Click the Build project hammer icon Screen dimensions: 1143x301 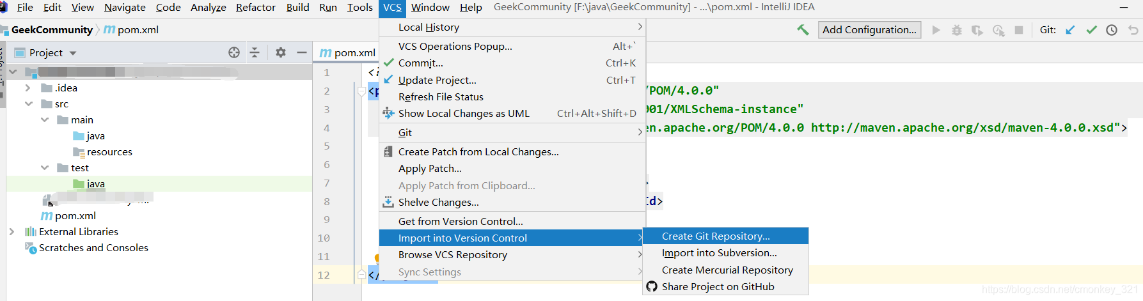pyautogui.click(x=803, y=30)
